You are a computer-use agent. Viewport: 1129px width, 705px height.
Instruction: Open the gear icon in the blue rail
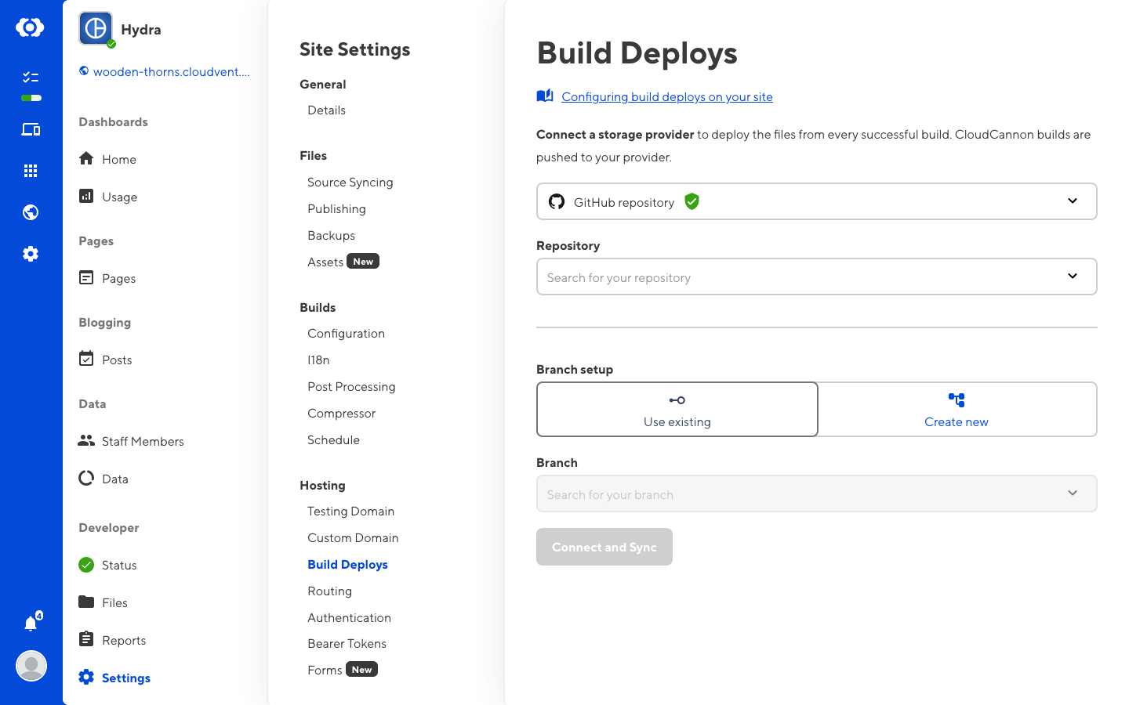point(31,254)
